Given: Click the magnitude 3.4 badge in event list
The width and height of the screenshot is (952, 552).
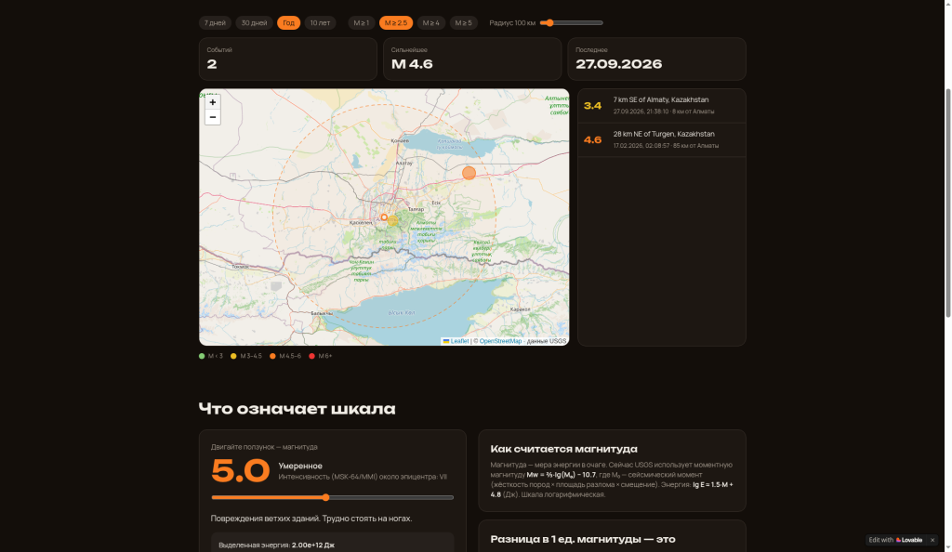Looking at the screenshot, I should click(x=592, y=106).
